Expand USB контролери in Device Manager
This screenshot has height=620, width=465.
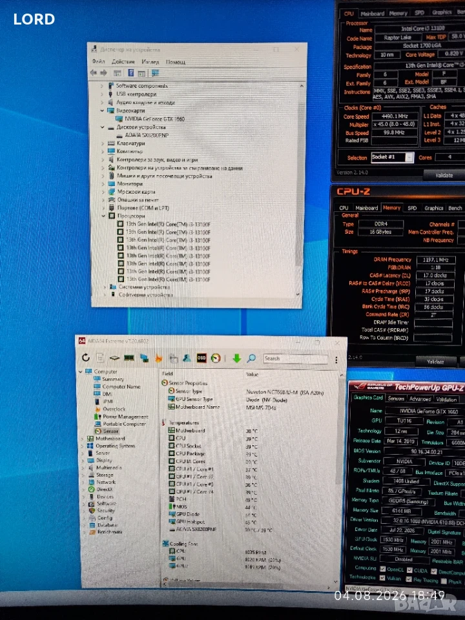pyautogui.click(x=101, y=94)
